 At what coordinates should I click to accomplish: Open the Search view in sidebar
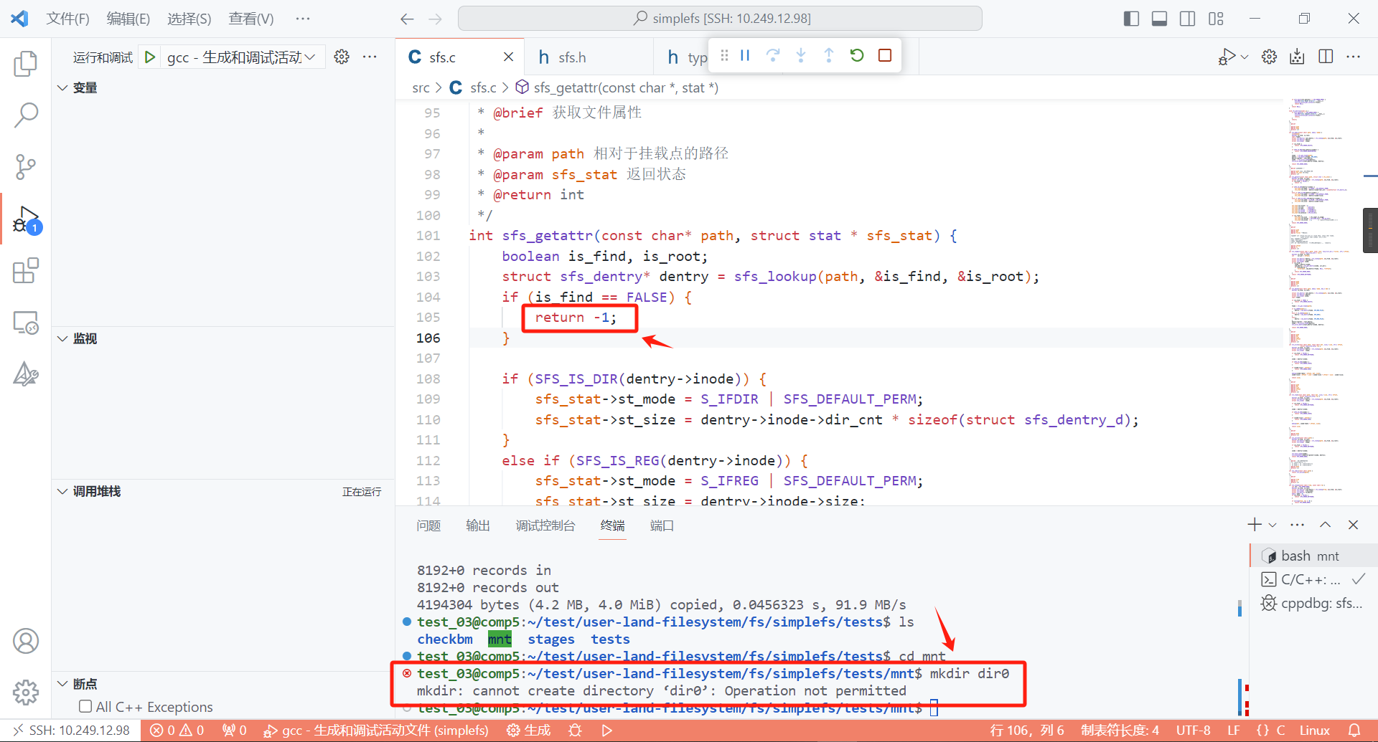click(26, 115)
